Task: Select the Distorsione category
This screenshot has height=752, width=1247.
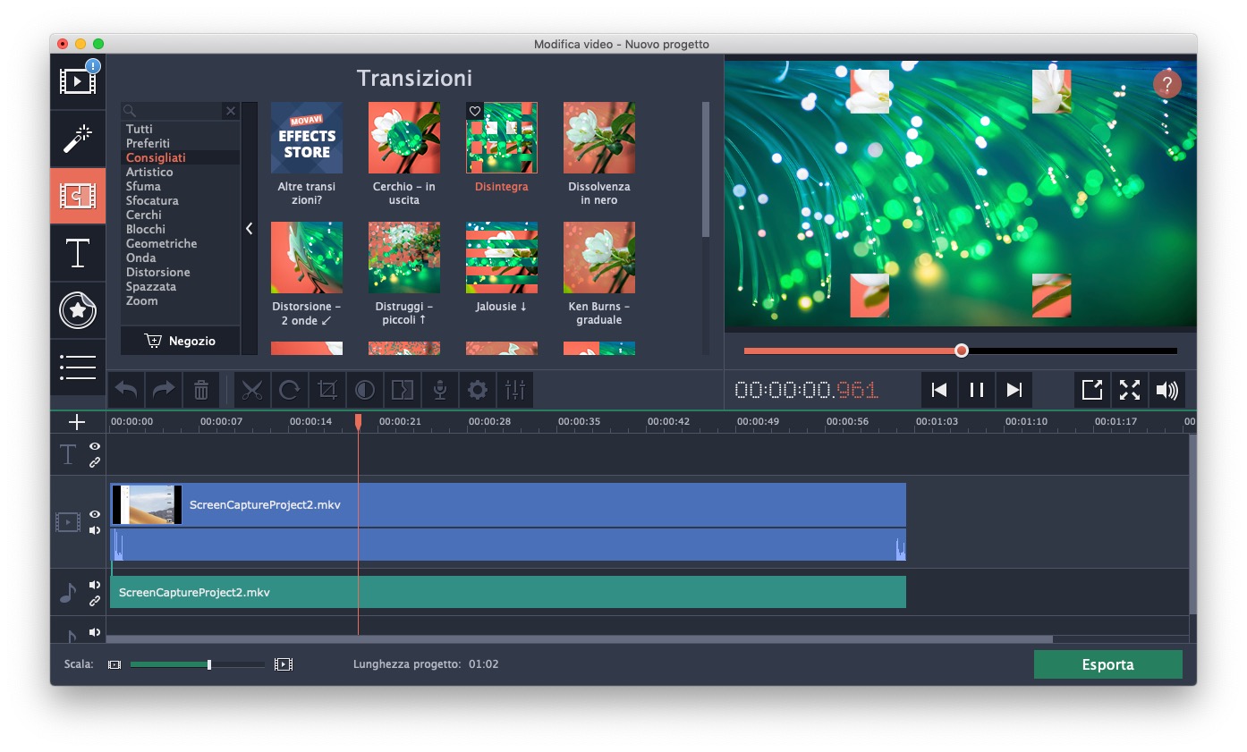Action: pos(157,272)
